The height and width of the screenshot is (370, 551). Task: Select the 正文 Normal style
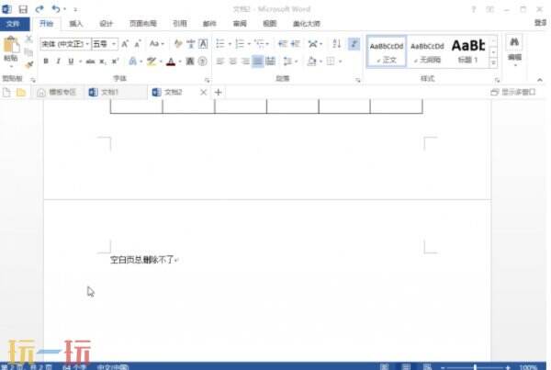387,52
